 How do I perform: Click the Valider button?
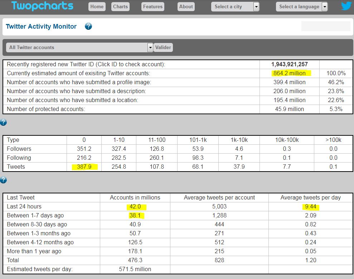pyautogui.click(x=163, y=47)
